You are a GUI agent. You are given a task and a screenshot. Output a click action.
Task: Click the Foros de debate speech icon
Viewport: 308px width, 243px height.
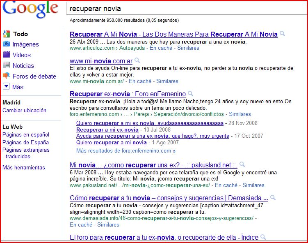coord(6,75)
